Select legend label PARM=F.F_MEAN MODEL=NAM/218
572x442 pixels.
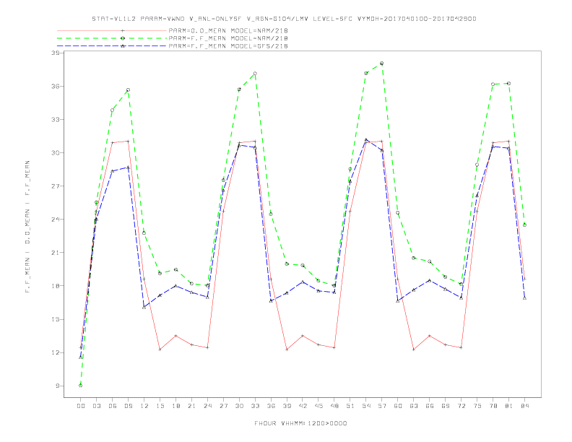(x=228, y=38)
